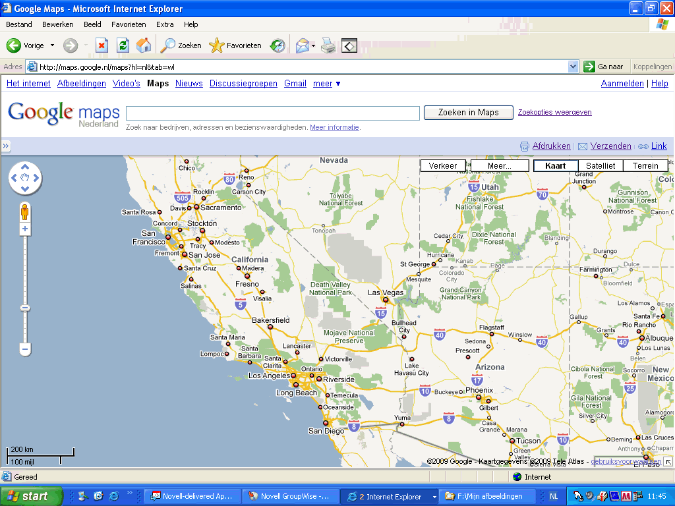Click the zoom slider handle

[x=25, y=308]
